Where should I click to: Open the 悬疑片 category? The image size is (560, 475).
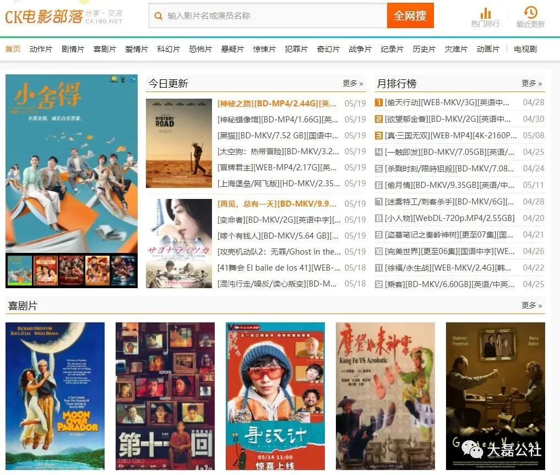coord(232,49)
